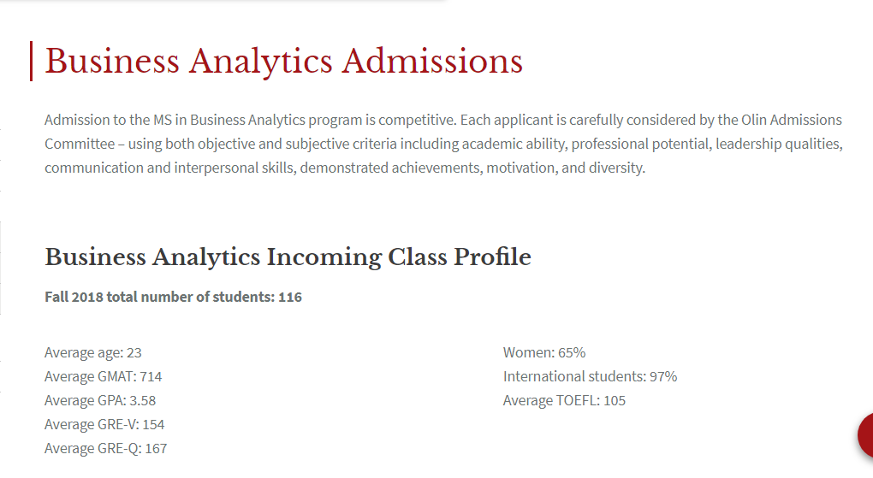
Task: Click the Business Analytics Incoming Class Profile heading
Action: (288, 257)
